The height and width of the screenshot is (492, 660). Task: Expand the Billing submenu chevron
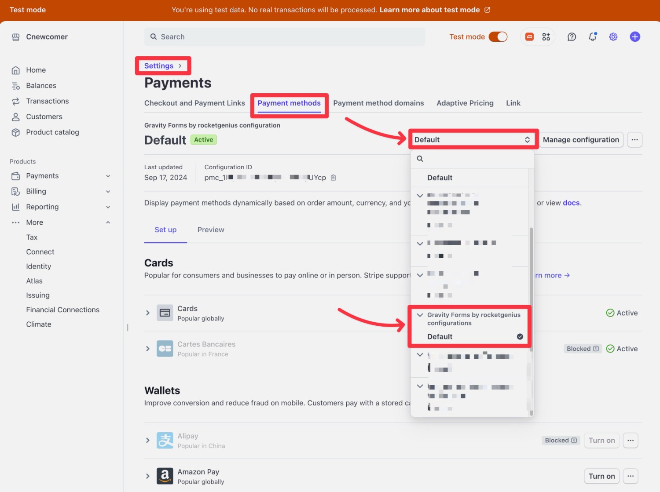[x=108, y=191]
